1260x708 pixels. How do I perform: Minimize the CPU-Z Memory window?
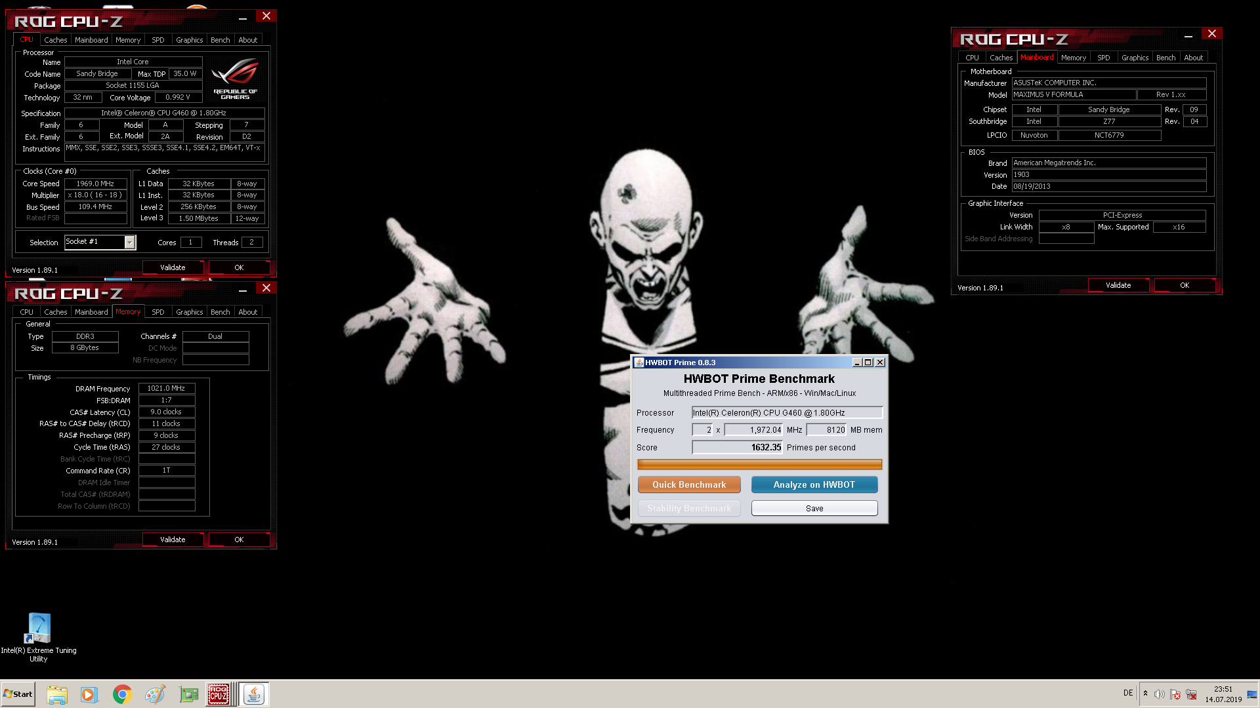(243, 290)
